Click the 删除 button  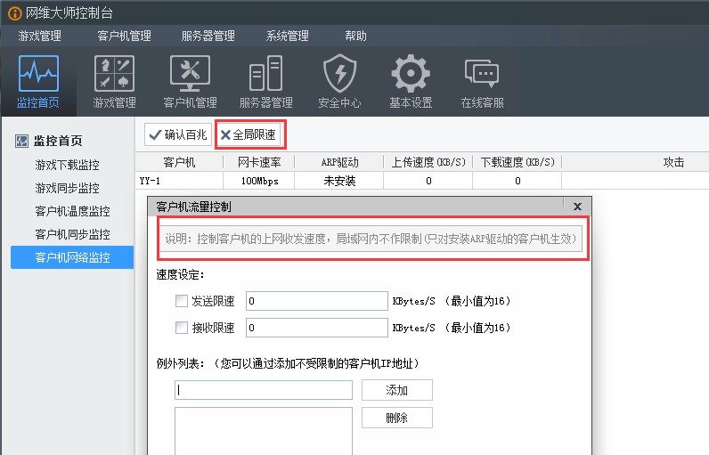pos(397,418)
